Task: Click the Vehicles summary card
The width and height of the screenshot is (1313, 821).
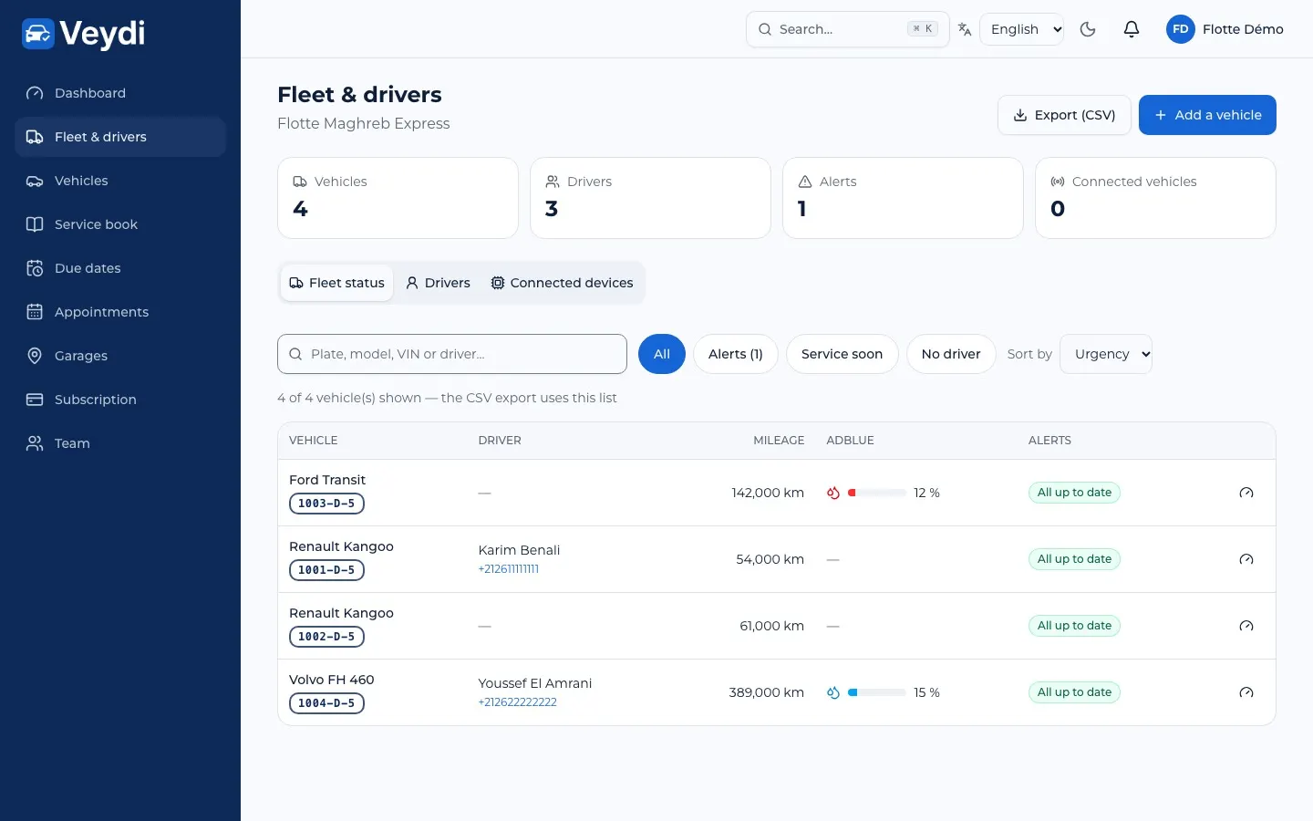Action: [398, 198]
